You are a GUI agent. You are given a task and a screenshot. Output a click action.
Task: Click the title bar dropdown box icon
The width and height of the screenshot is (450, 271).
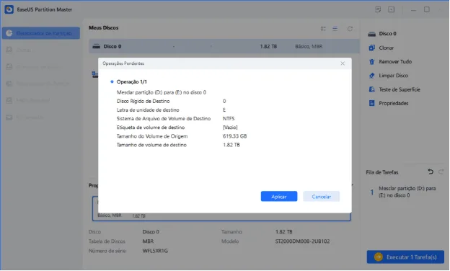pos(391,9)
